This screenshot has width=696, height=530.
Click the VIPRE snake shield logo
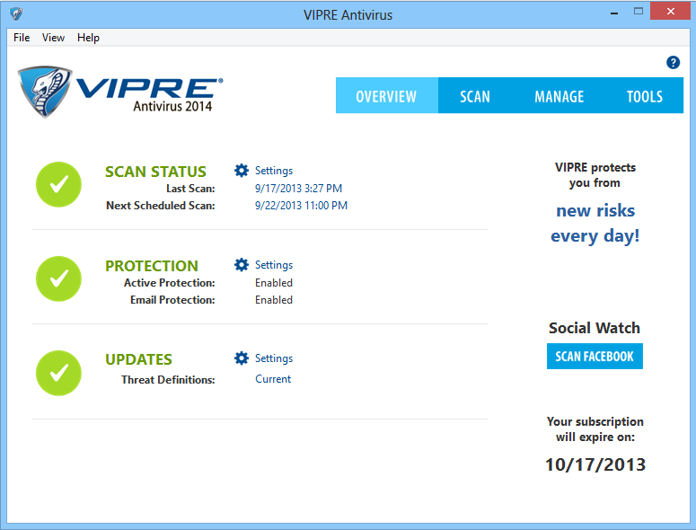click(x=46, y=91)
